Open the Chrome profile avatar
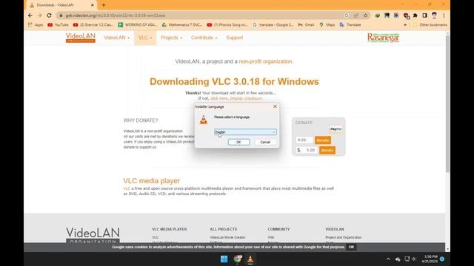Viewport: 474px width, 266px height. tap(434, 16)
